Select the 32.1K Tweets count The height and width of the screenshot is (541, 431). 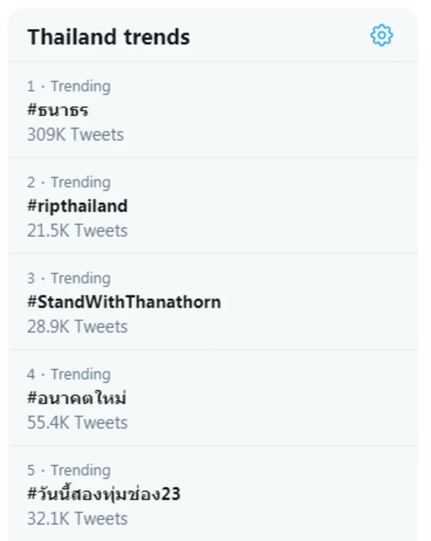click(x=77, y=519)
